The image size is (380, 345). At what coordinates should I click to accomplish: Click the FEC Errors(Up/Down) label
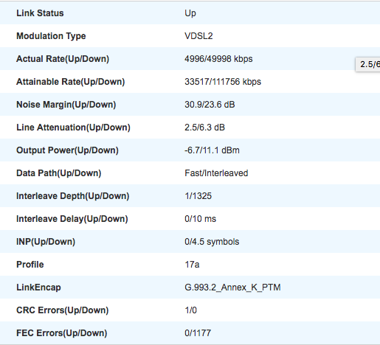click(62, 333)
